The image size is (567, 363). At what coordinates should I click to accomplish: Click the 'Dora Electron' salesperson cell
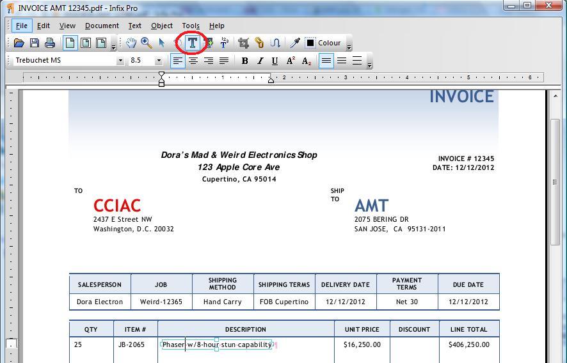(x=100, y=302)
